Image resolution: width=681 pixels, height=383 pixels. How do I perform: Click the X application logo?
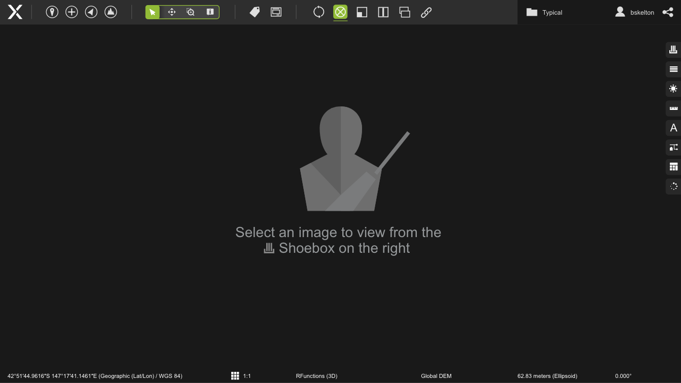tap(15, 12)
